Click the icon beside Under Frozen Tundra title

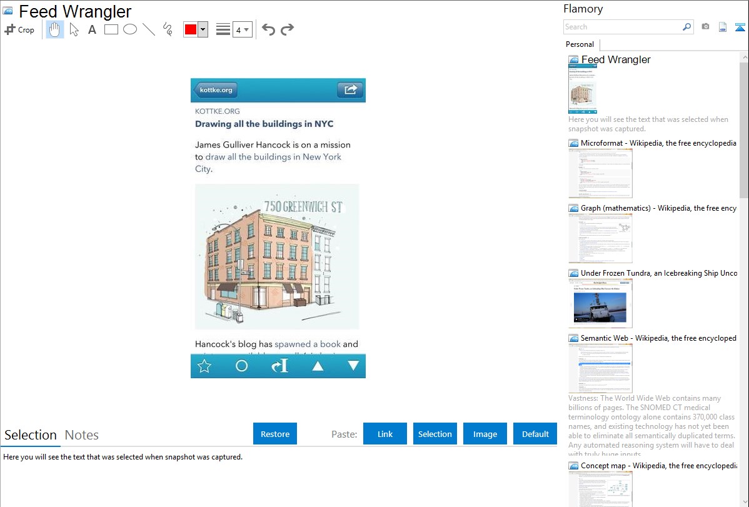tap(574, 273)
